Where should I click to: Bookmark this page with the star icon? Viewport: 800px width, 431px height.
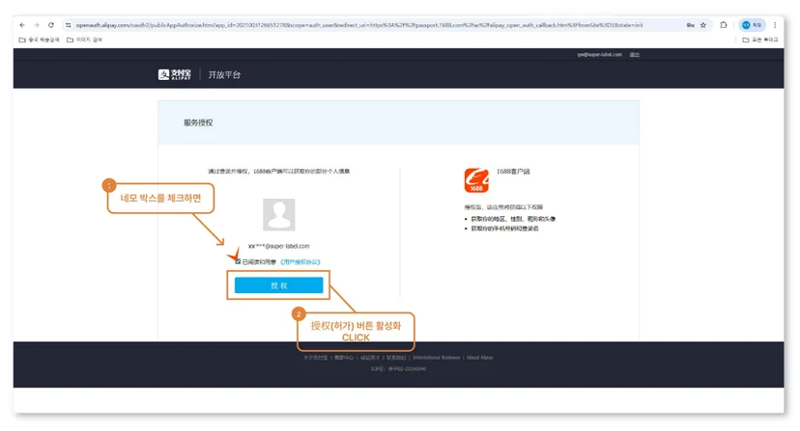coord(703,25)
